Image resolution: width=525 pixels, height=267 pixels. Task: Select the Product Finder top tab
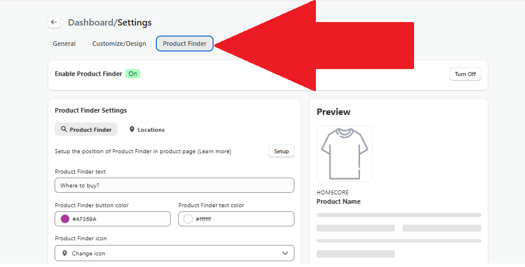click(184, 44)
